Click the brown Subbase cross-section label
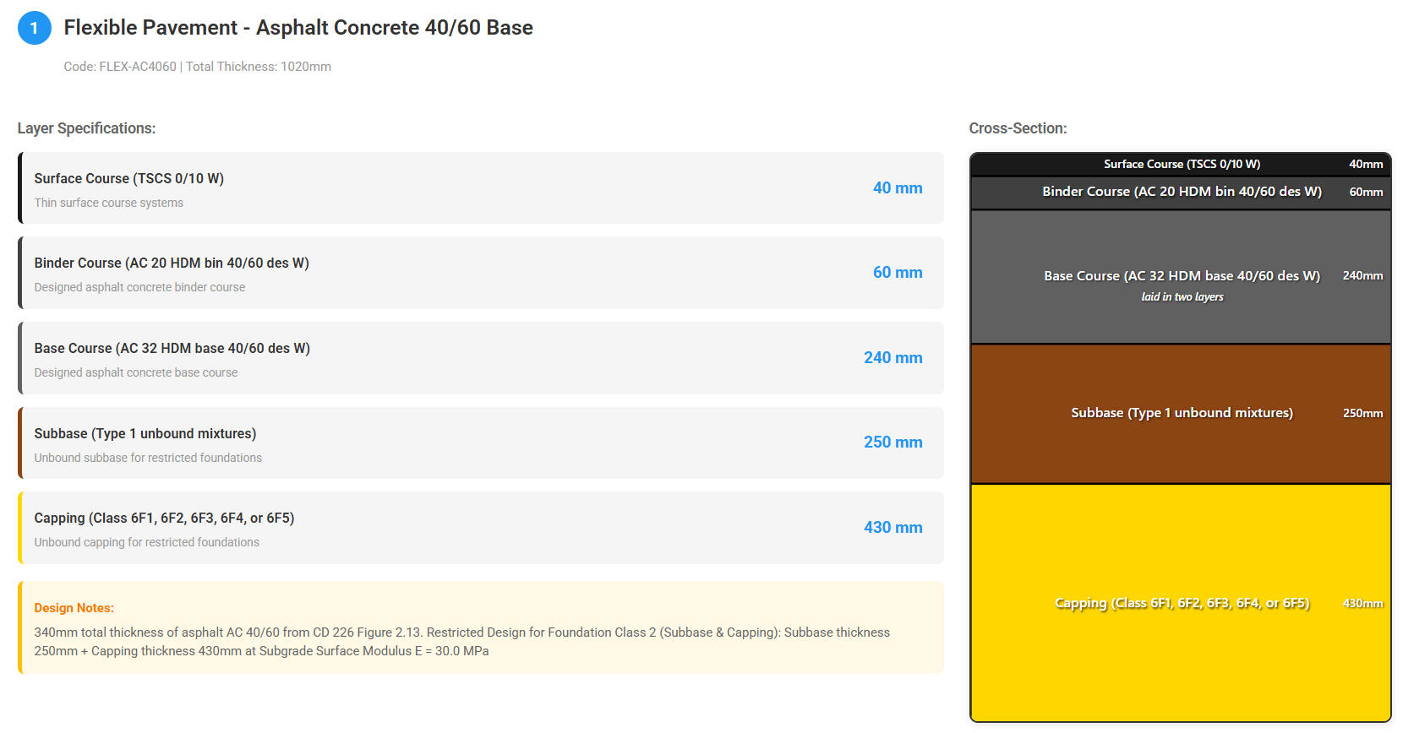 coord(1181,413)
